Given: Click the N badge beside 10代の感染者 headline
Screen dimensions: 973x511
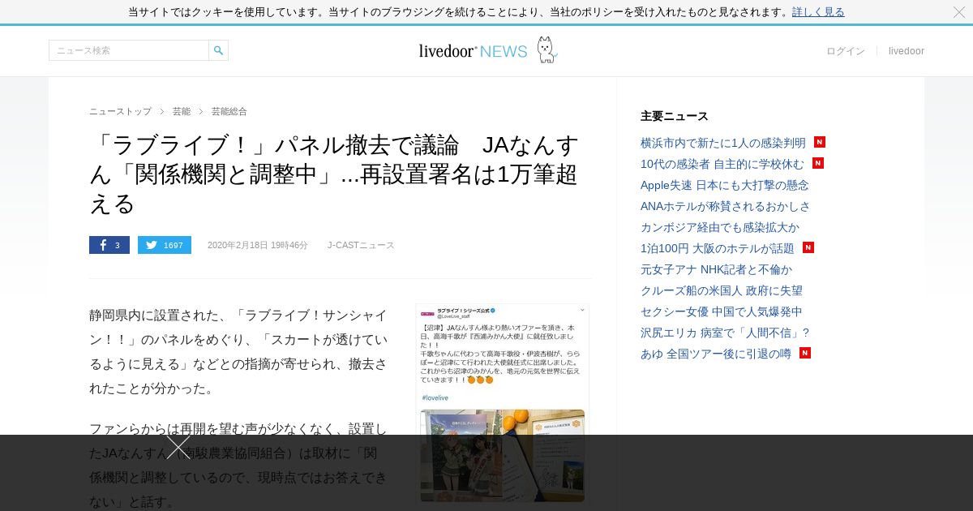Looking at the screenshot, I should [x=818, y=163].
